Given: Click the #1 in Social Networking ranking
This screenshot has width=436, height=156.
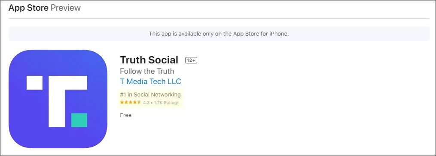Looking at the screenshot, I should coord(150,94).
